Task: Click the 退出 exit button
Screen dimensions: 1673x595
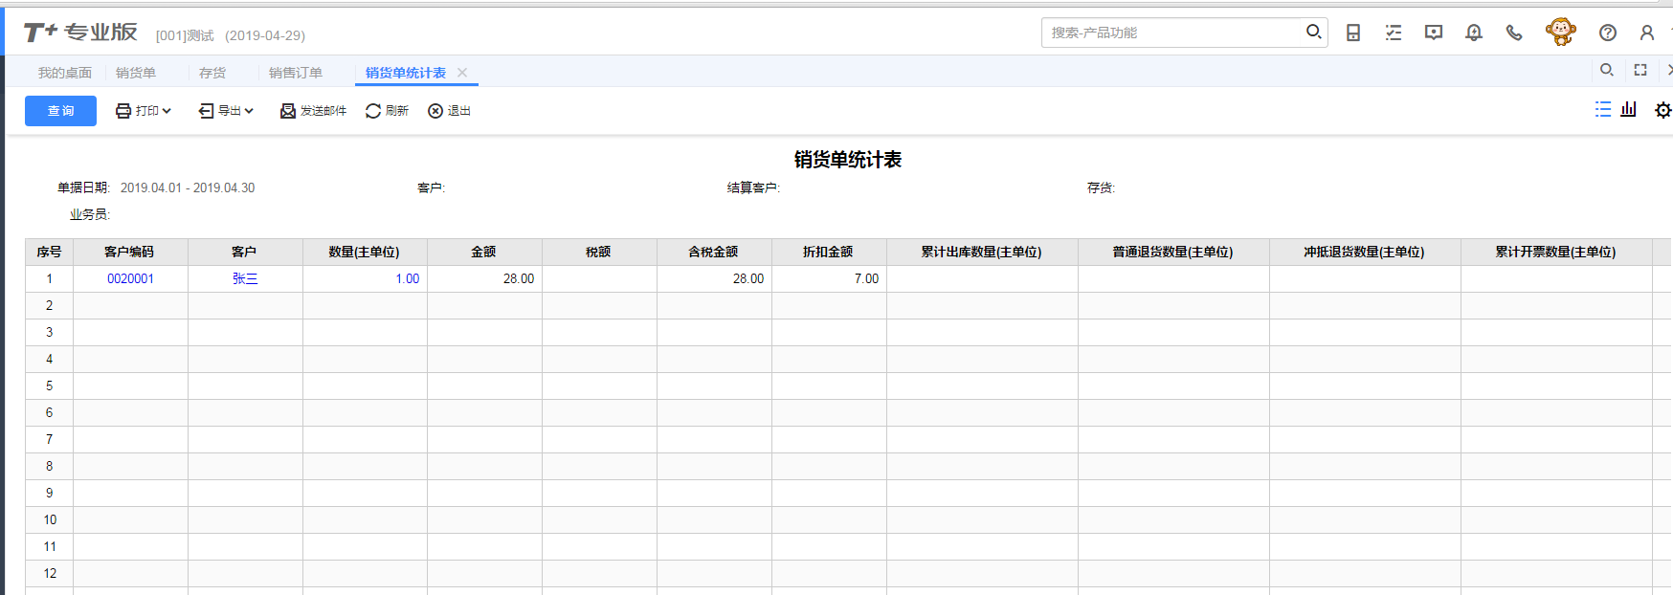Action: (x=449, y=111)
